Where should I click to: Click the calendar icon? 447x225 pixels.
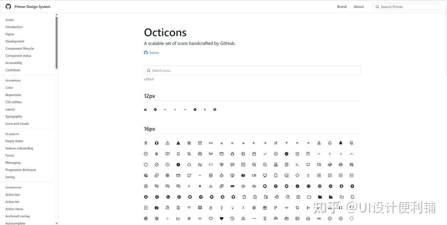[x=254, y=154]
